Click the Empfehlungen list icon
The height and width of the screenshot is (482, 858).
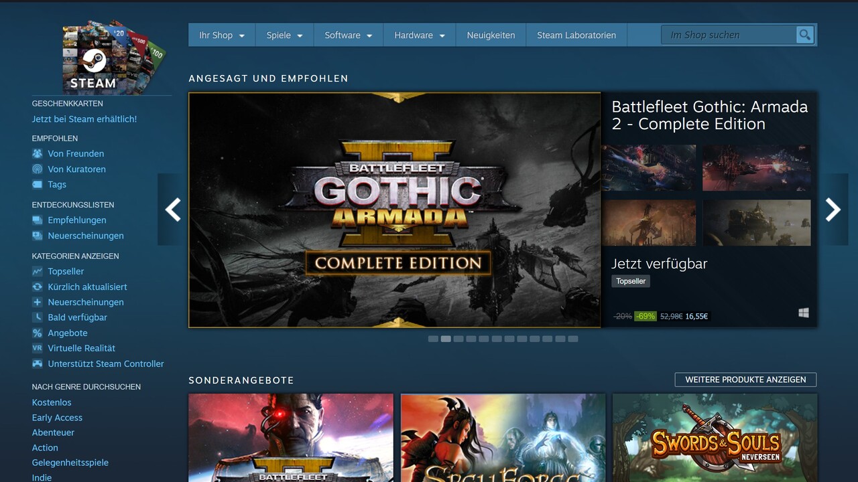point(38,220)
